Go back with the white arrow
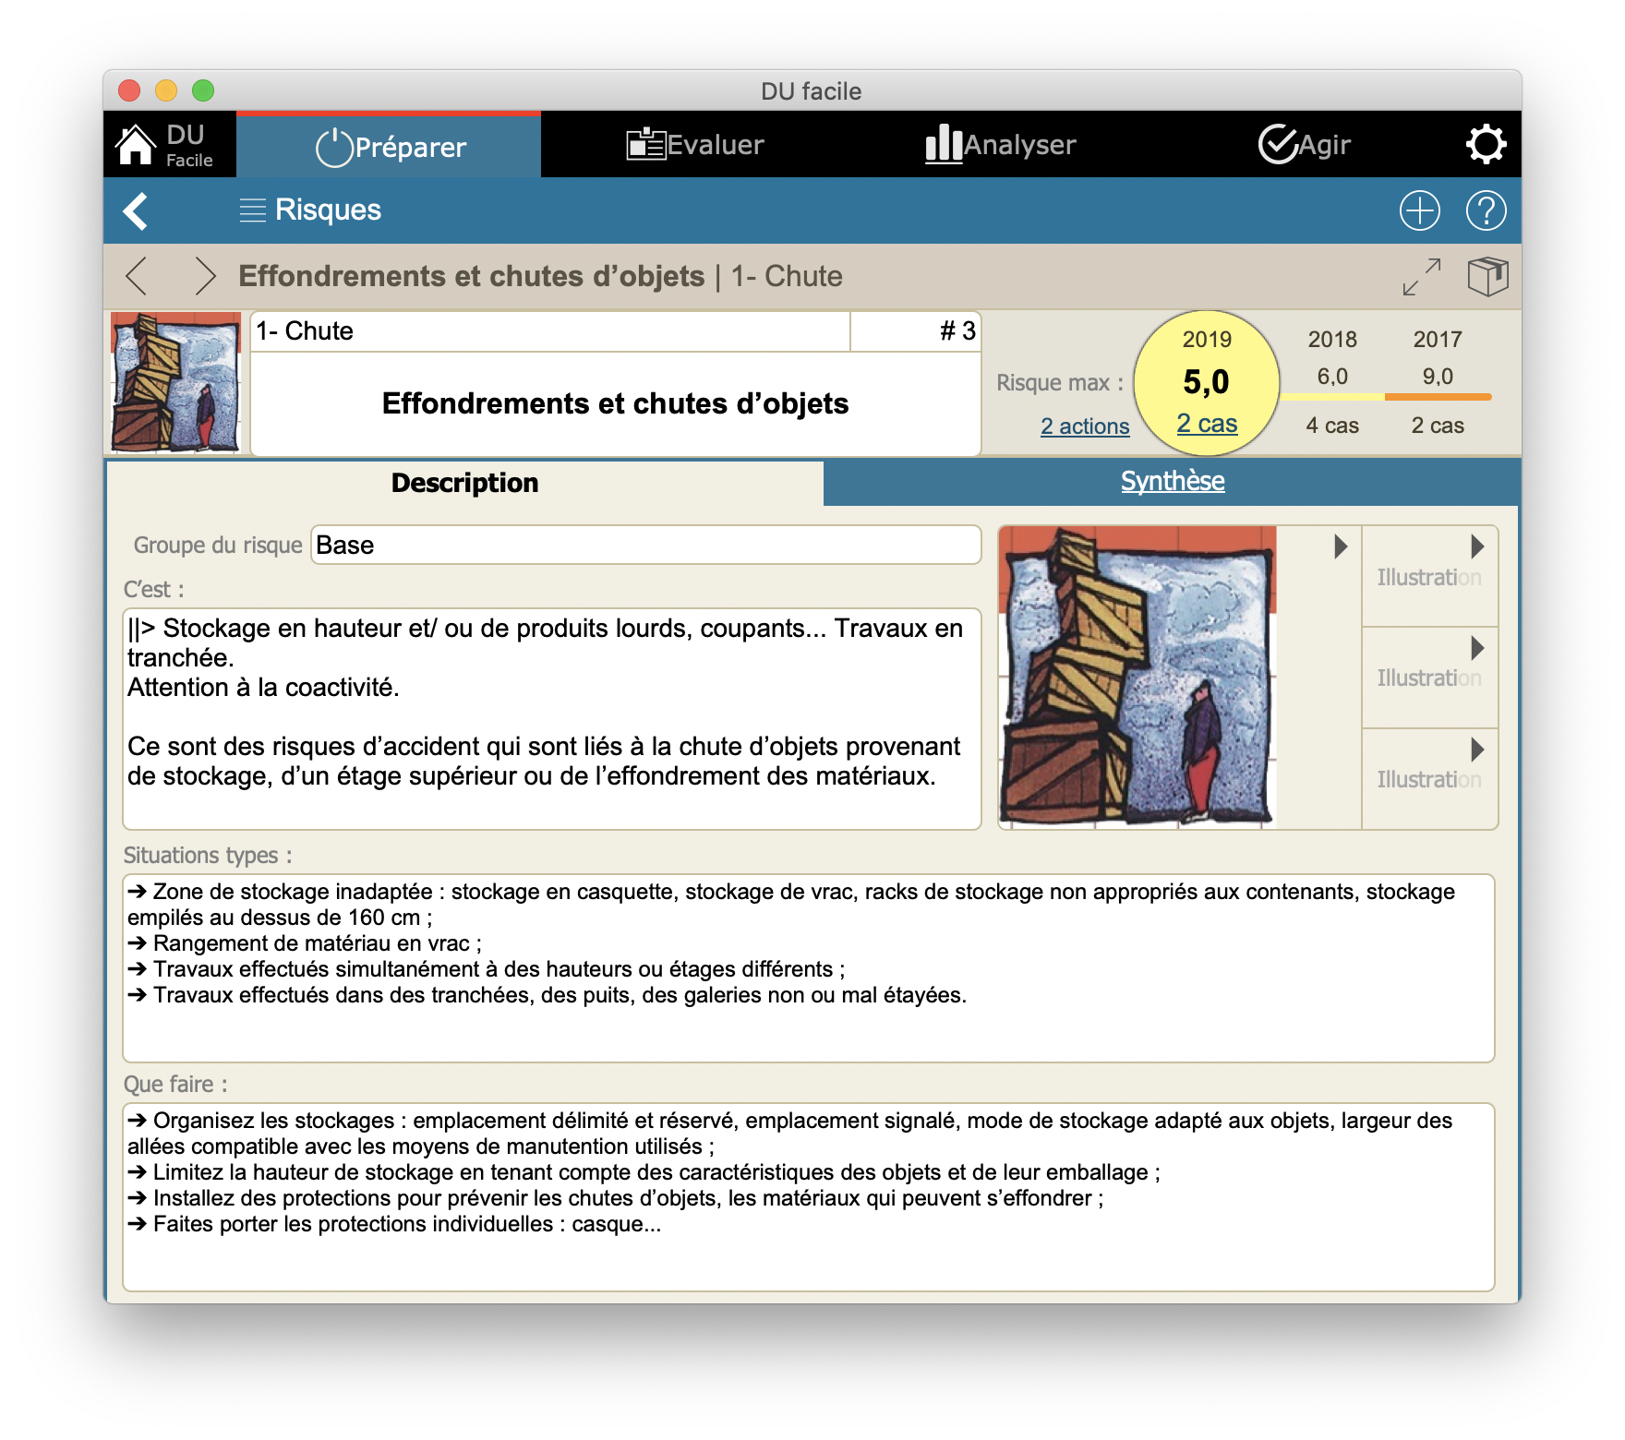 136,210
